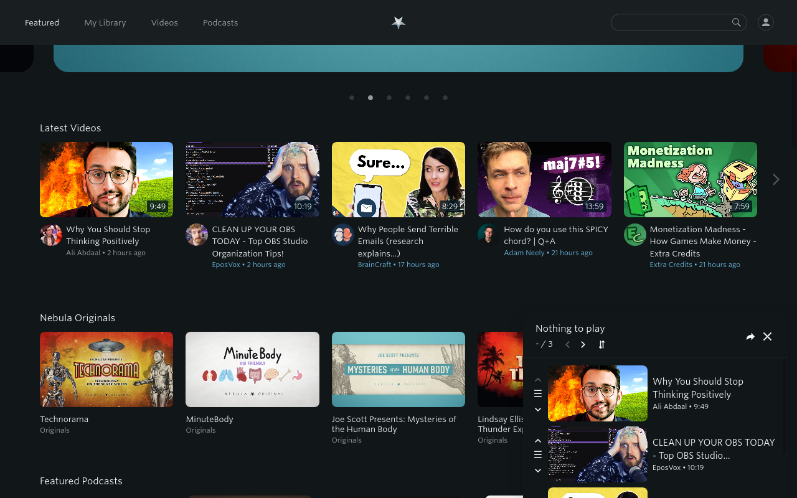Image resolution: width=797 pixels, height=498 pixels.
Task: Go to previous item in queue
Action: 567,344
